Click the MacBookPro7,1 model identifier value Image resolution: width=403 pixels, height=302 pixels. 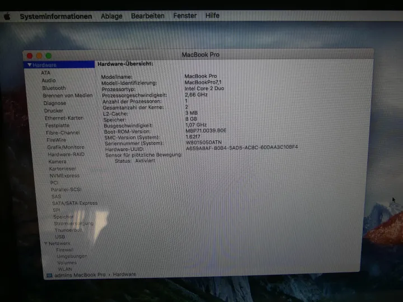(x=203, y=82)
